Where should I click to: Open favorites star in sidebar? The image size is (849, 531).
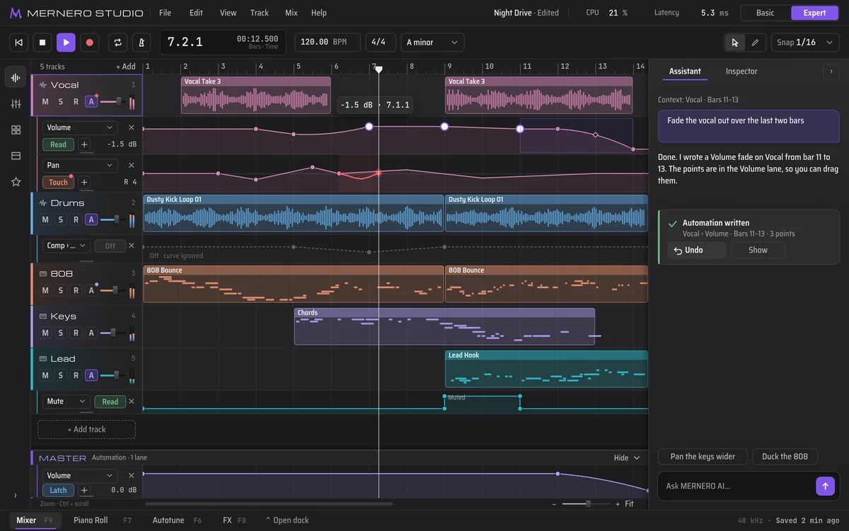pos(16,182)
